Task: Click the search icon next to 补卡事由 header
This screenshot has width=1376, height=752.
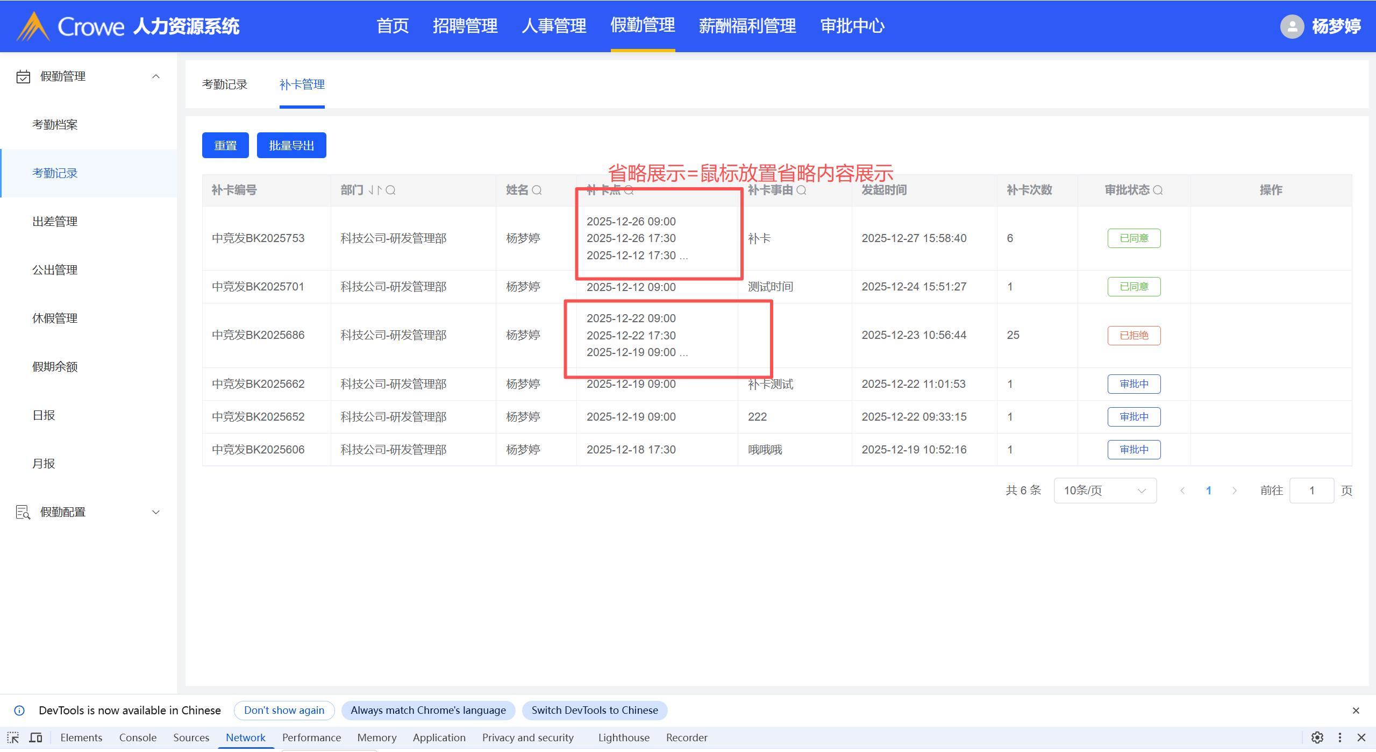Action: pos(801,190)
